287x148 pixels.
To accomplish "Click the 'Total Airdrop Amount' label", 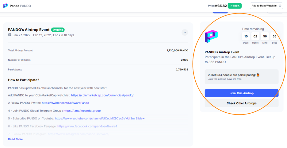I will pyautogui.click(x=20, y=50).
